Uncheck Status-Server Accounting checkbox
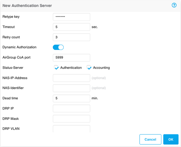 click(x=89, y=68)
